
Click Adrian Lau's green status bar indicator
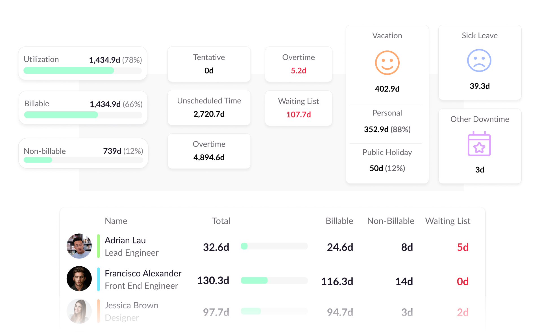(98, 246)
